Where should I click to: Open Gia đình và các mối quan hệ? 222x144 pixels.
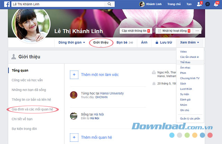pyautogui.click(x=32, y=109)
